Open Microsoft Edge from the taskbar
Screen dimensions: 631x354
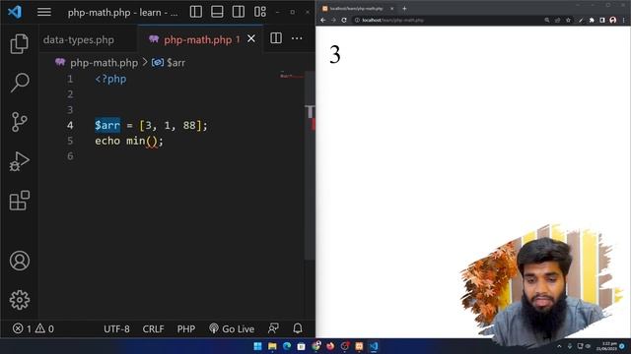tap(287, 346)
